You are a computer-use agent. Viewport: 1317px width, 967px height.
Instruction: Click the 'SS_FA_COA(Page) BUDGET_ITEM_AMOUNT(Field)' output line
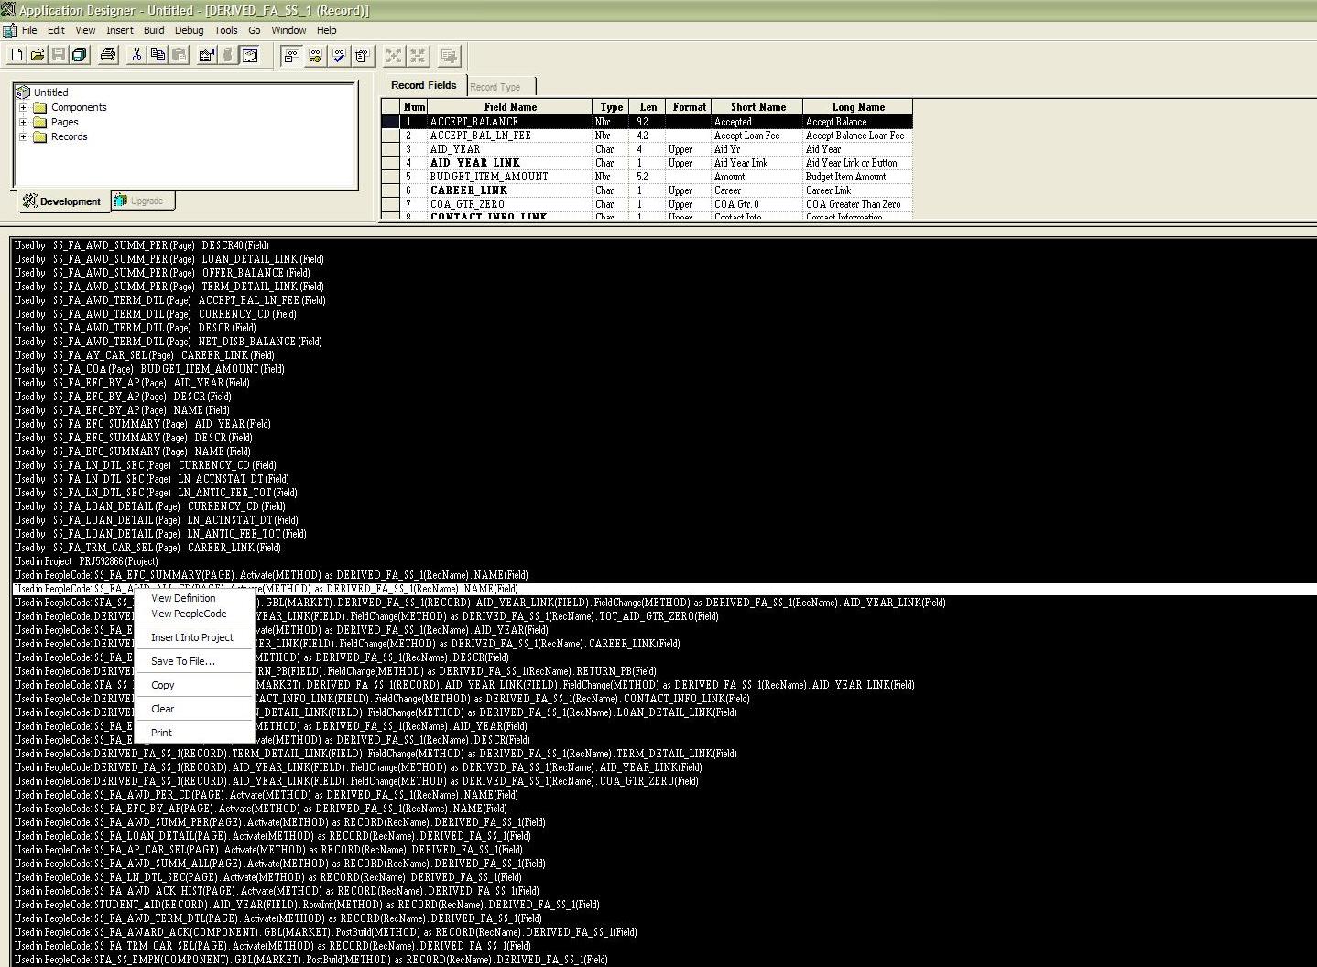149,369
